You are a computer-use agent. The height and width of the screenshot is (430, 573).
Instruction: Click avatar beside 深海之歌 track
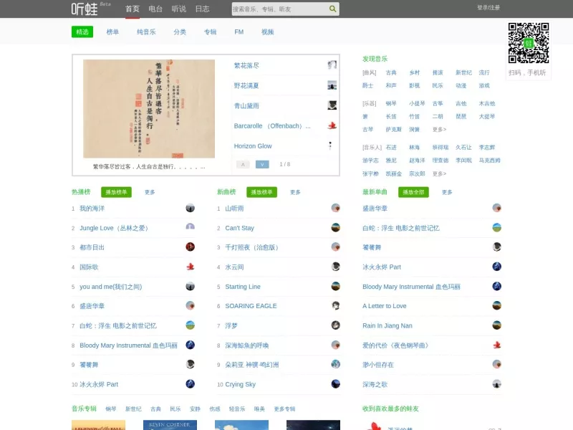click(x=496, y=384)
